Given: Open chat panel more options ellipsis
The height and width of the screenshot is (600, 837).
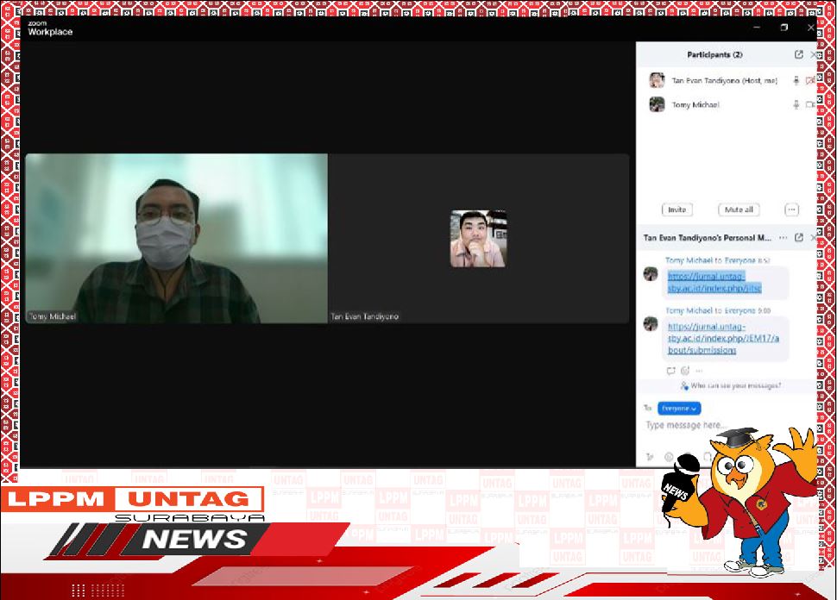Looking at the screenshot, I should [x=784, y=238].
